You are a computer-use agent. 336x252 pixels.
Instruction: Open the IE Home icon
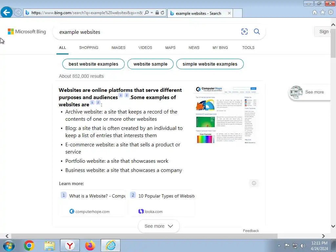click(315, 13)
